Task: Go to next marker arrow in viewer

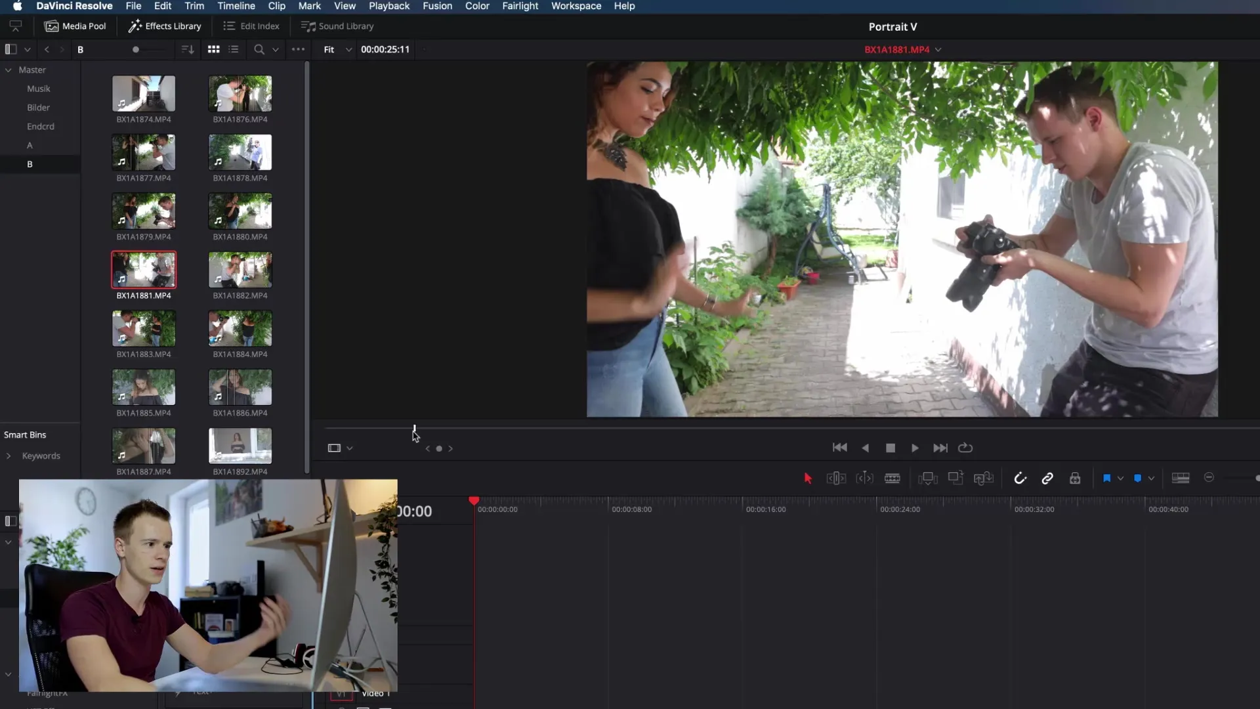Action: [x=451, y=449]
